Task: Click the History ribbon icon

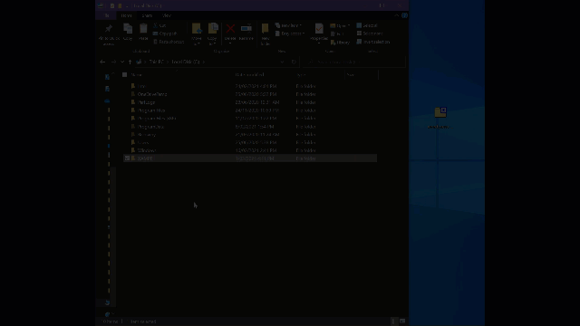Action: [x=333, y=43]
